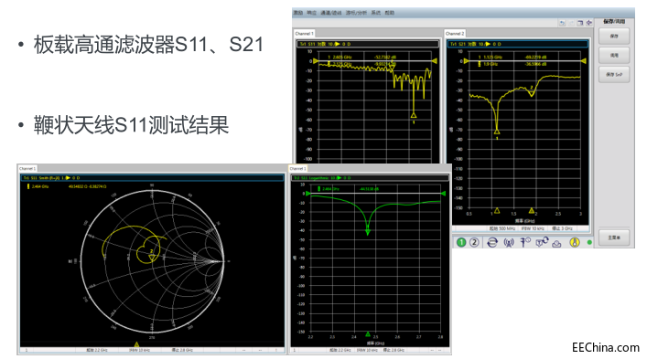Open the 响应 (Response) menu
Screen dimensions: 647x359
311,13
